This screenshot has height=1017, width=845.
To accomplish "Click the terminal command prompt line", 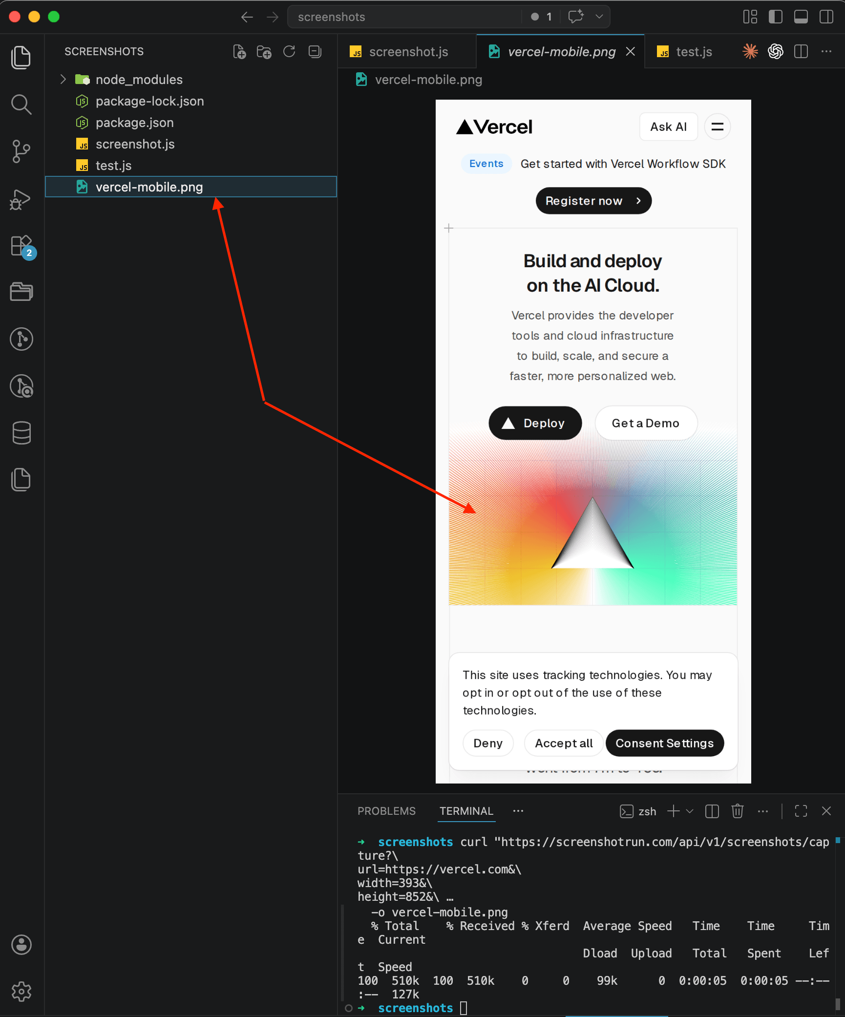I will click(415, 1008).
